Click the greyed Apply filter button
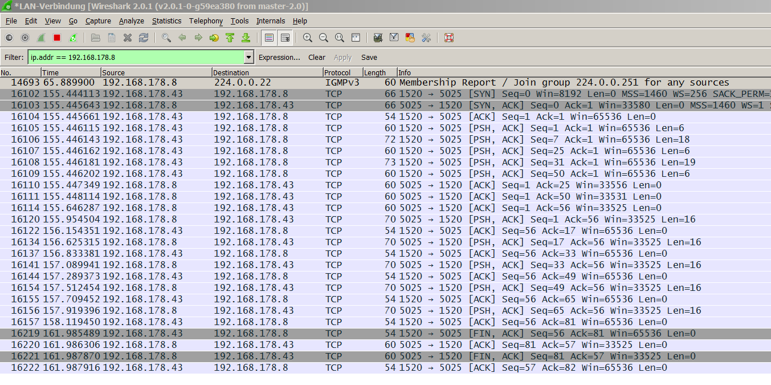 pos(342,57)
